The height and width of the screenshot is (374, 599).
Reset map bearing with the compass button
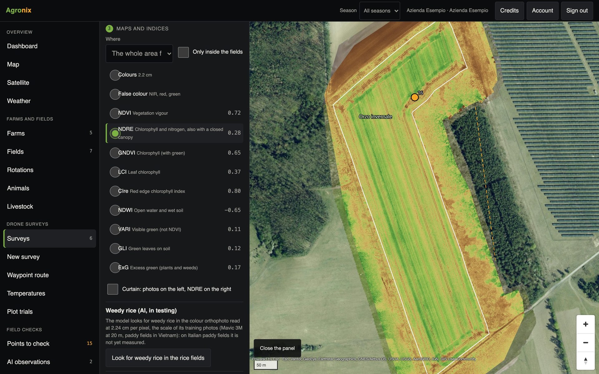pos(585,361)
